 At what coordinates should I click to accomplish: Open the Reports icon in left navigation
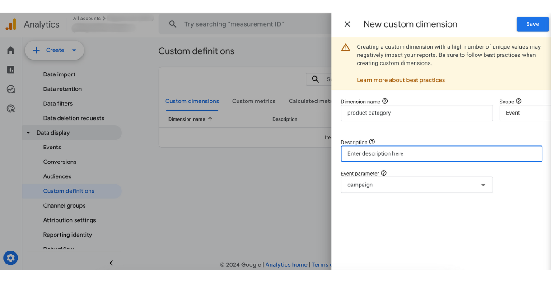10,70
